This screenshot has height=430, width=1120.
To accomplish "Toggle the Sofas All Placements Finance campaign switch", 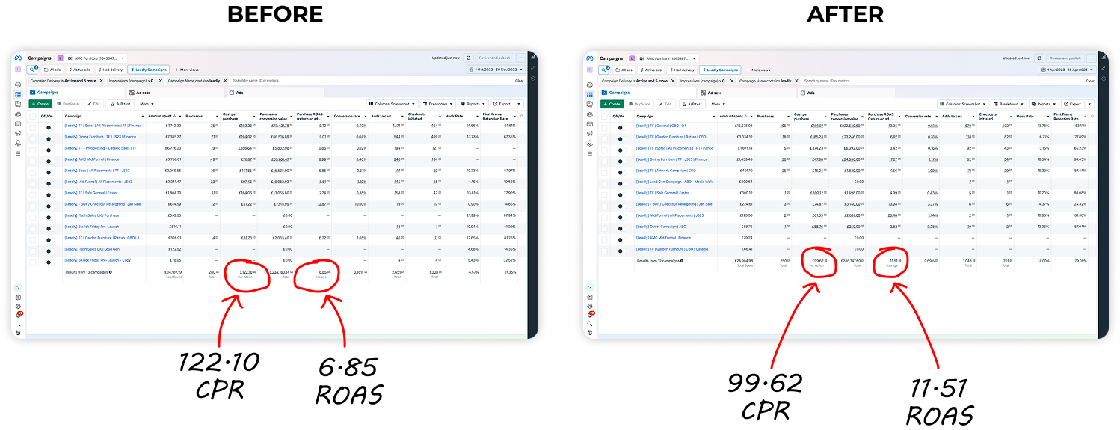I will coord(49,126).
